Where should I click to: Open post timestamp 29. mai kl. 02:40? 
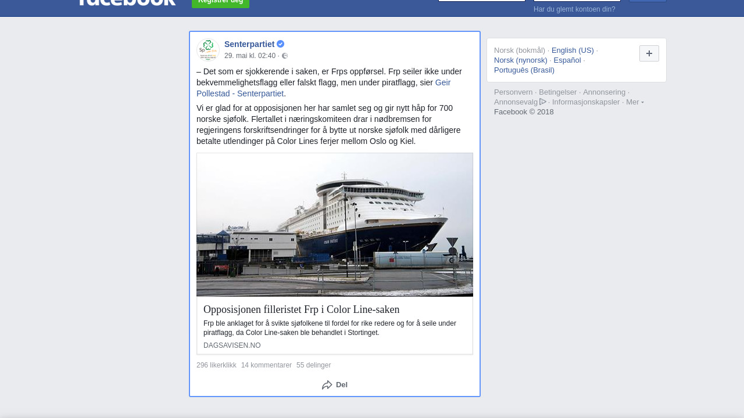coord(250,56)
